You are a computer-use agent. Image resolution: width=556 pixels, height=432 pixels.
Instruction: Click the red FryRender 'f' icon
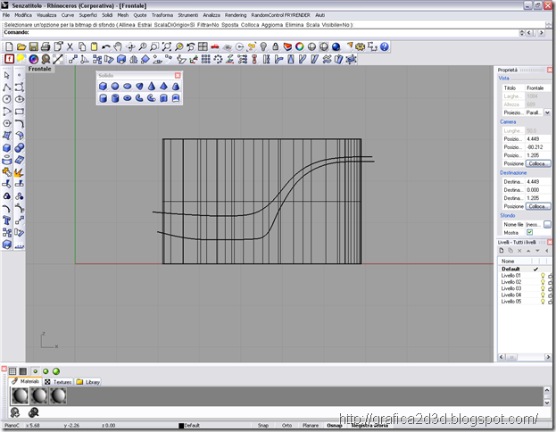(x=9, y=59)
